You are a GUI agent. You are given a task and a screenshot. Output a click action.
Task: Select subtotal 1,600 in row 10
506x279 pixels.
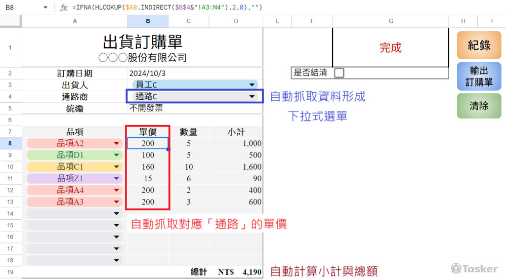tap(236, 167)
